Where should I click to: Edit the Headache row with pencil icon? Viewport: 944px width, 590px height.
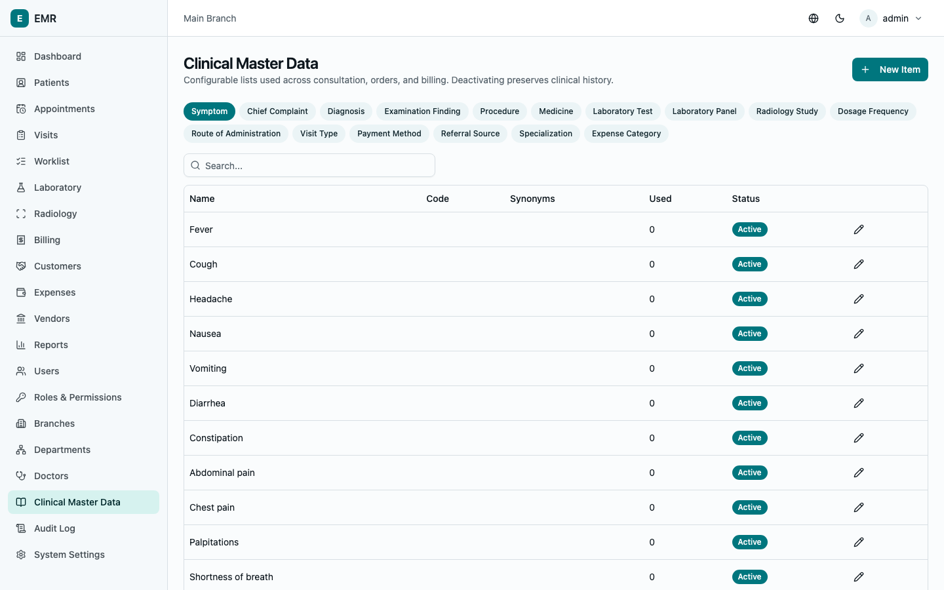point(859,299)
